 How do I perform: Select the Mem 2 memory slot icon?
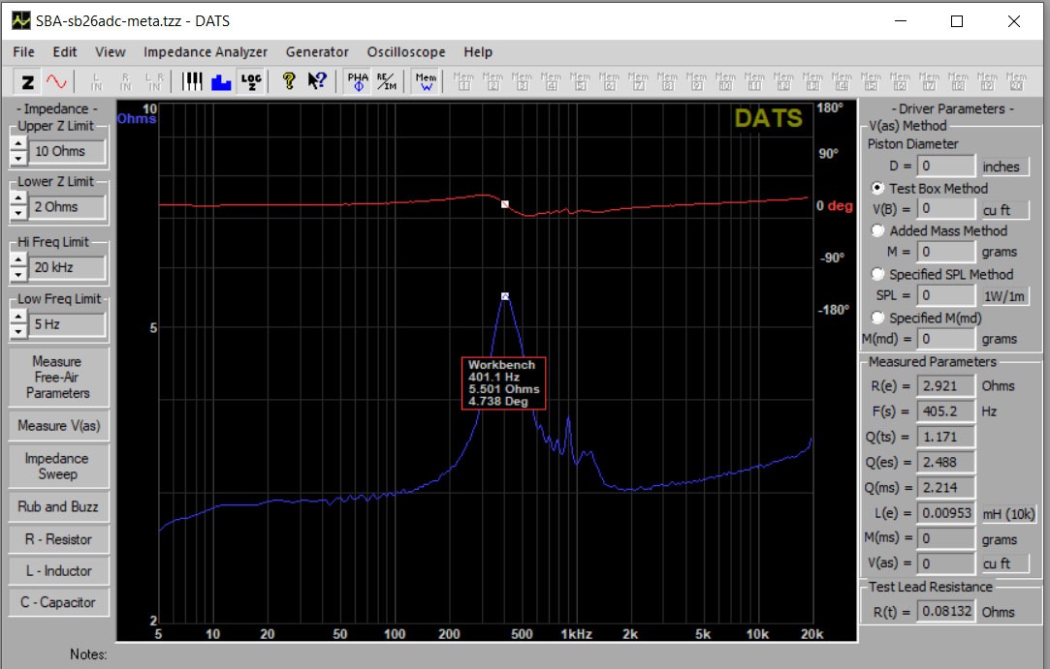click(x=493, y=81)
